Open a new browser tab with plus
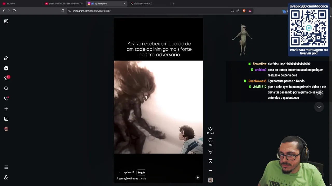332x186 pixels. (x=174, y=4)
